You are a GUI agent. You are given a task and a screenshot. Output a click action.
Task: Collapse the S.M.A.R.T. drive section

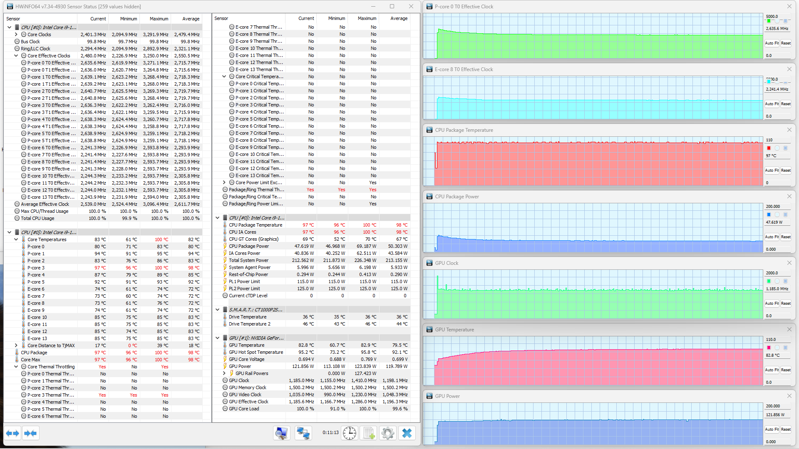tap(217, 310)
